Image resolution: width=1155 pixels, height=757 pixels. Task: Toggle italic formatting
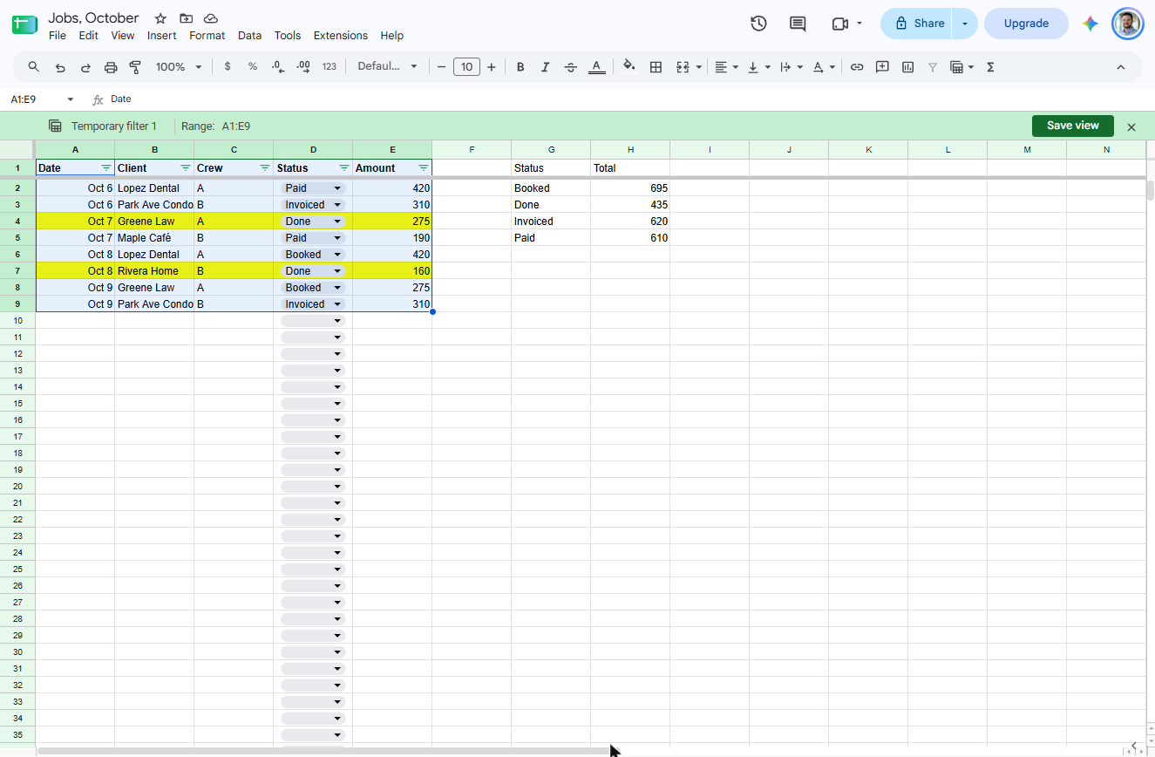pyautogui.click(x=546, y=67)
